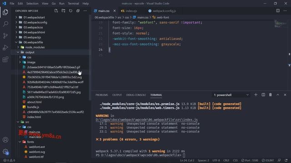Close the terminal panel
The image size is (291, 163).
tap(285, 95)
